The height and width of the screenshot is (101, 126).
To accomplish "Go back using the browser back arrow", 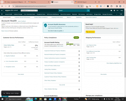I will point(2,6).
